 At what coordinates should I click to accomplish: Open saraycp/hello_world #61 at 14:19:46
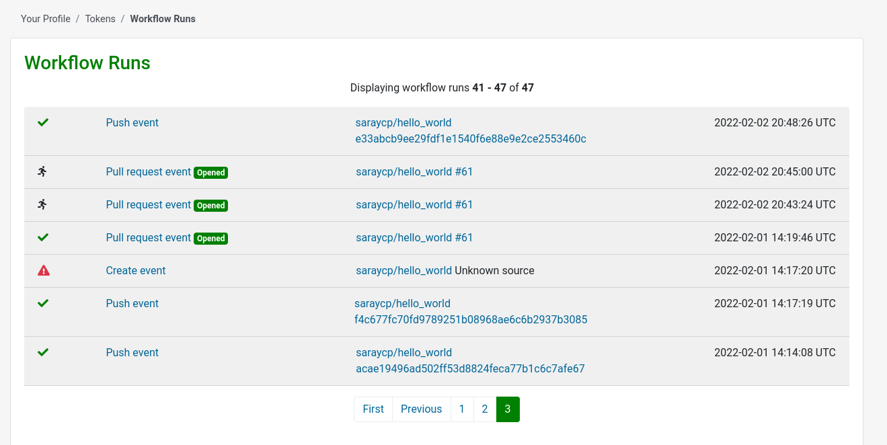point(414,237)
